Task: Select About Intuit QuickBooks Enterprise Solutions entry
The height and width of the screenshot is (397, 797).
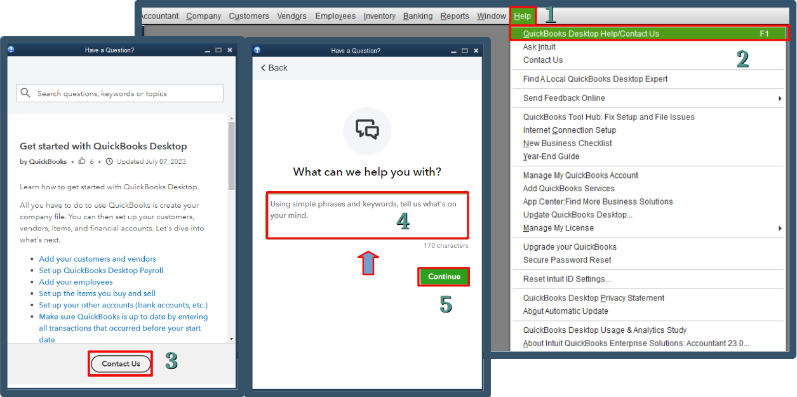Action: click(x=636, y=344)
